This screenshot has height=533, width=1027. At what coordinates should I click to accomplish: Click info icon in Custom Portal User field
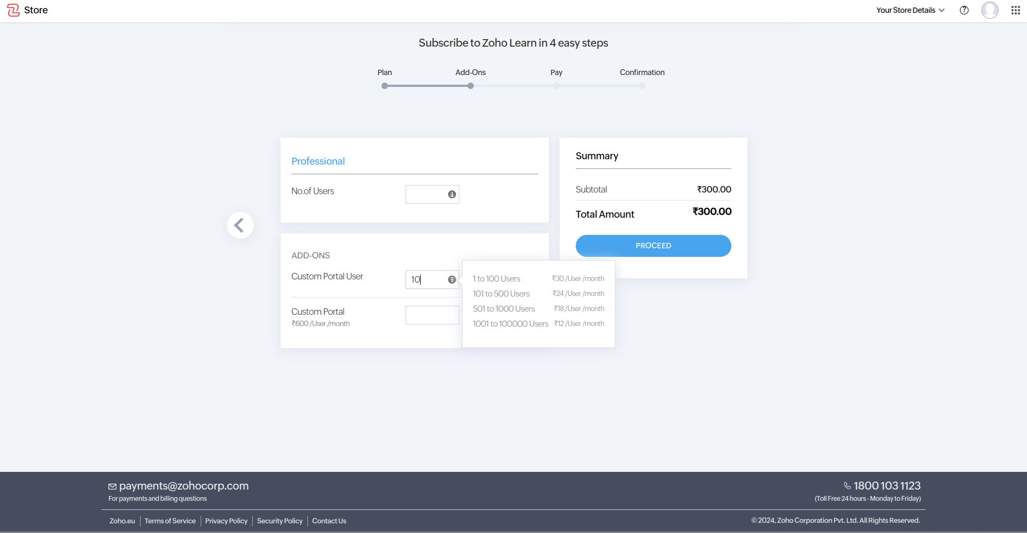point(452,279)
